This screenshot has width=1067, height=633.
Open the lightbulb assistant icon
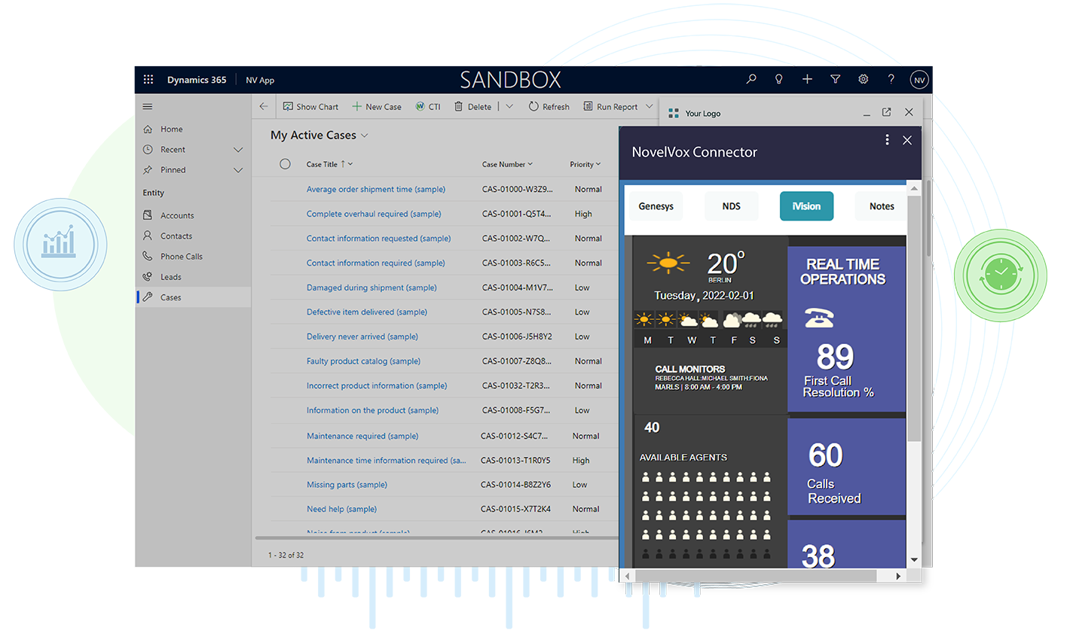[x=779, y=79]
